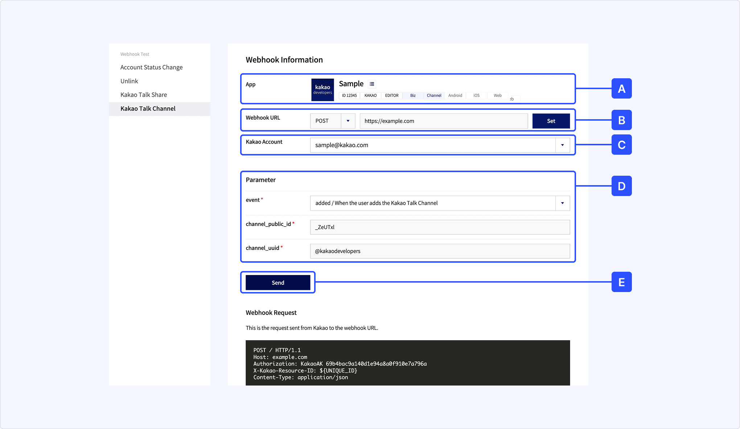Click the Channel tag under Sample app
The image size is (740, 429).
click(x=434, y=96)
